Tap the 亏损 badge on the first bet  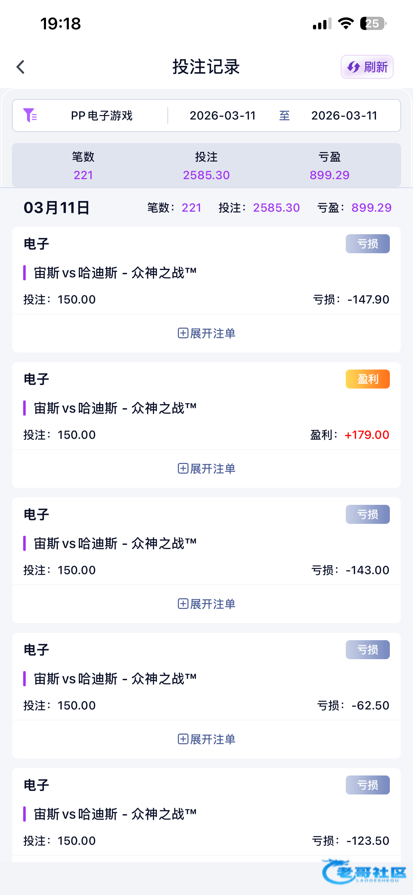coord(368,244)
